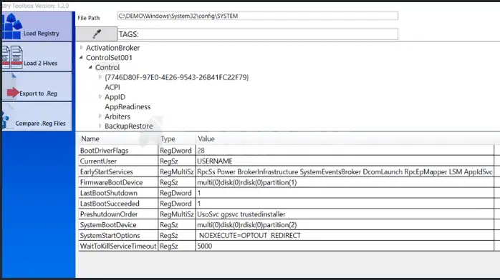Click the Compare .Reg Files label

coord(41,124)
